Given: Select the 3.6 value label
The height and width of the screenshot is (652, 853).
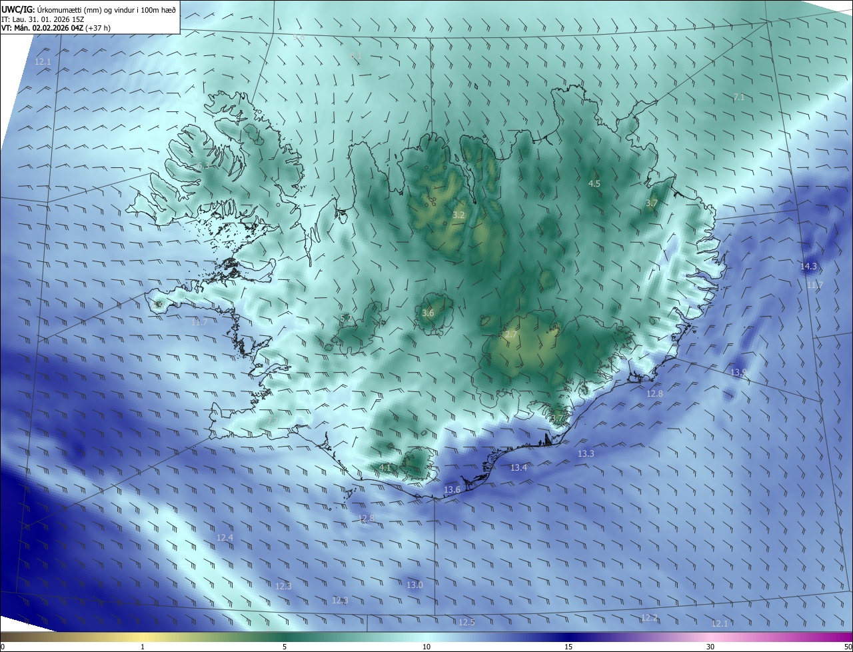Looking at the screenshot, I should point(428,313).
